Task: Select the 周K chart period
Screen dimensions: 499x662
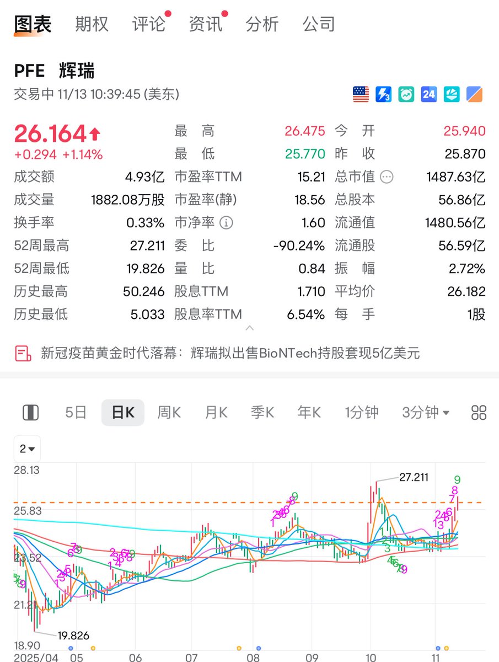Action: [x=169, y=412]
